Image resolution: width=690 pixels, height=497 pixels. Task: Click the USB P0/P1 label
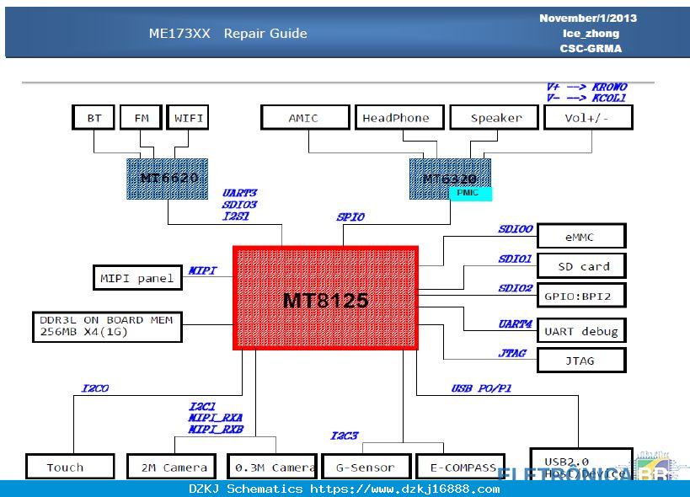coord(481,388)
